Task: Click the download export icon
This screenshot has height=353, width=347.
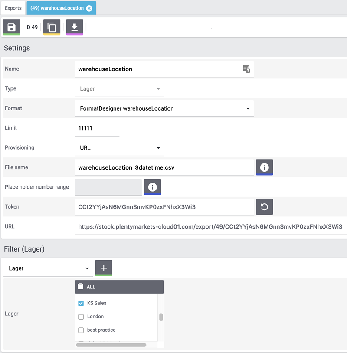Action: point(74,27)
